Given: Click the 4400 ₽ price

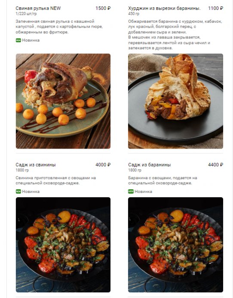Looking at the screenshot, I should [x=215, y=165].
